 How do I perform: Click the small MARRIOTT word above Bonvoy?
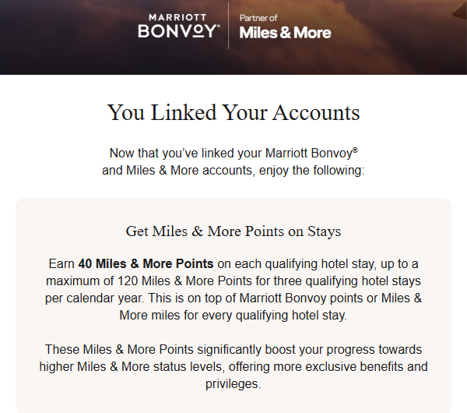(178, 16)
